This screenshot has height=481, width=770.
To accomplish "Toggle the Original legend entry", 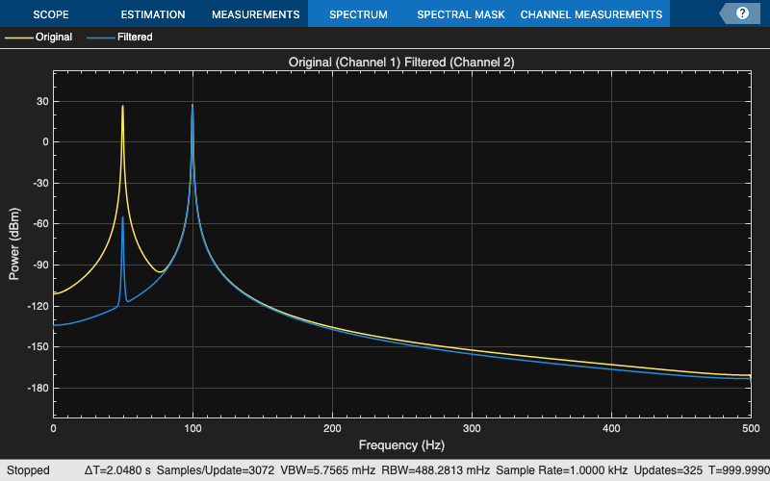I will point(38,37).
